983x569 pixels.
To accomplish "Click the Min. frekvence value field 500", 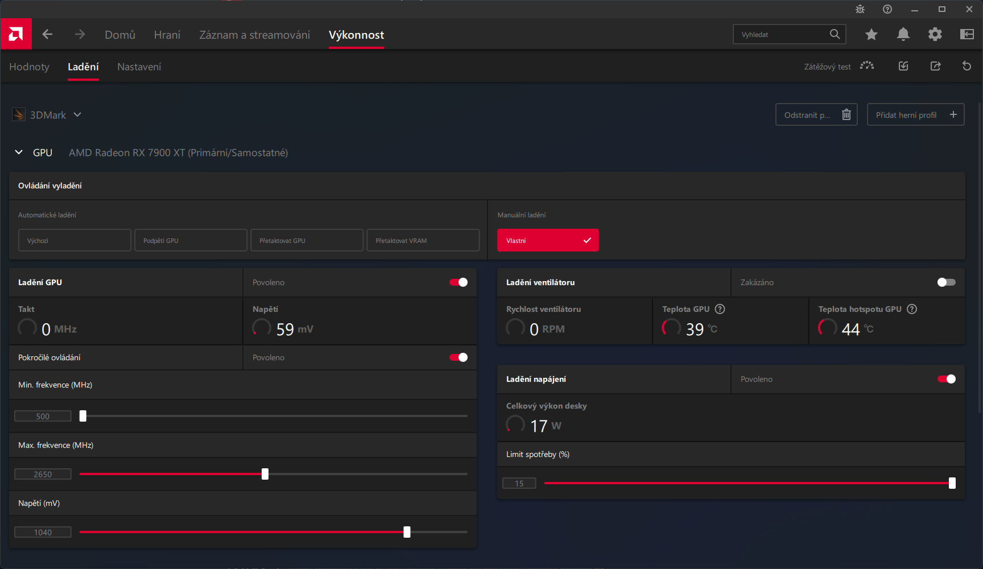I will 43,416.
